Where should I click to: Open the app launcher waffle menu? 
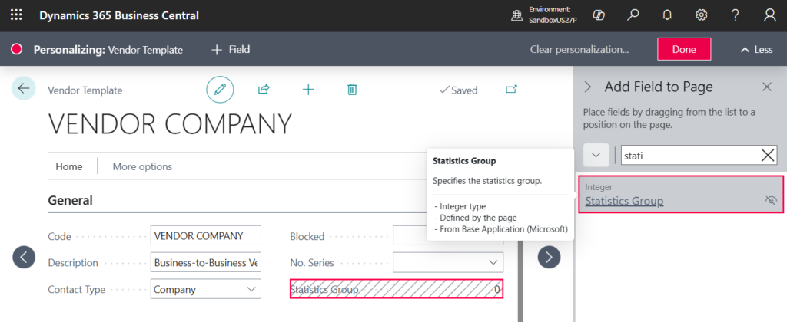(x=16, y=15)
